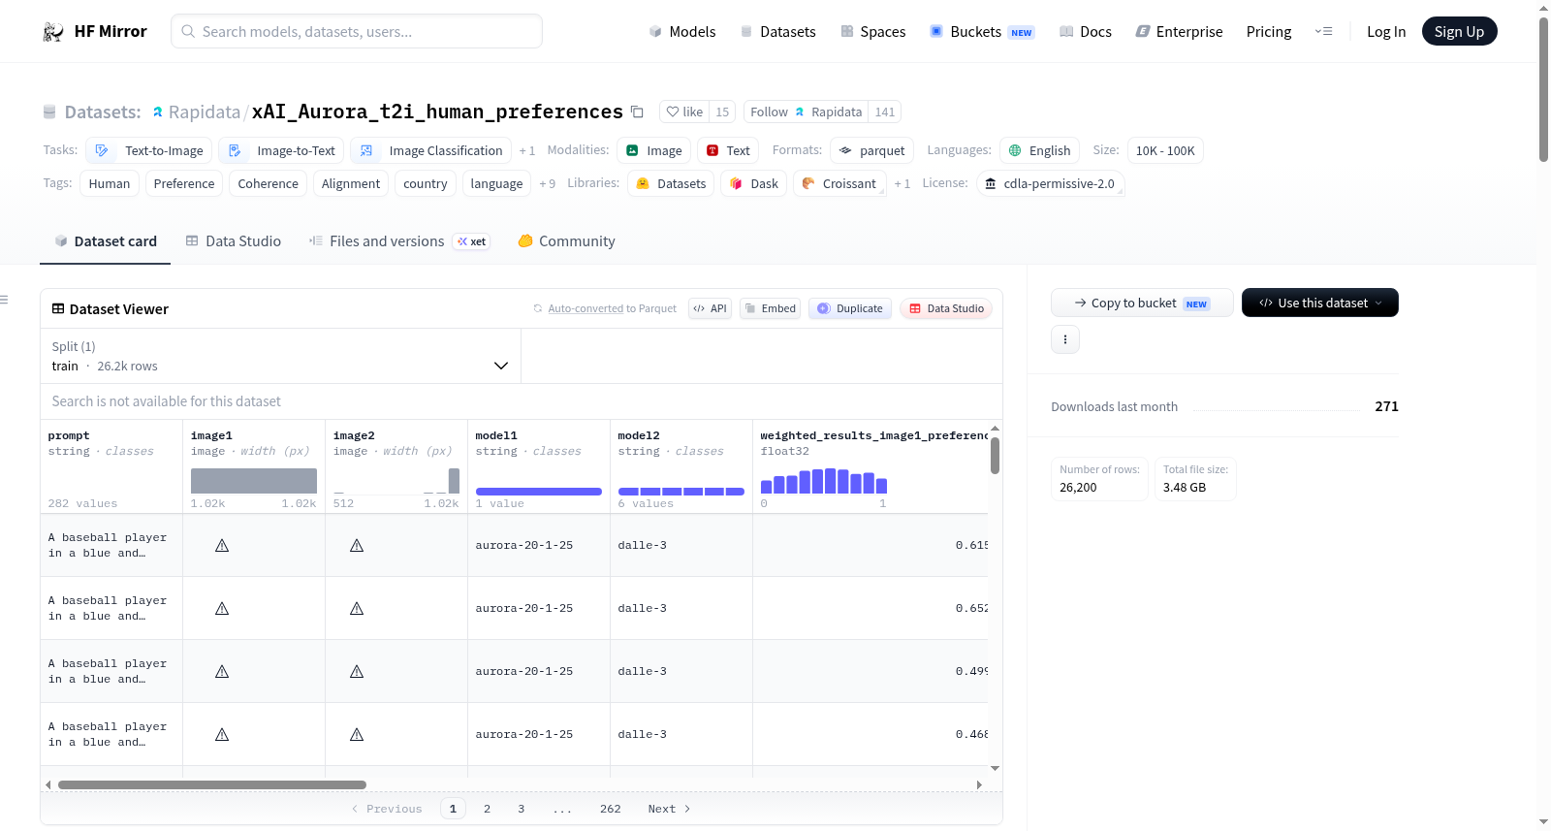
Task: Click the heart like button
Action: pyautogui.click(x=684, y=112)
